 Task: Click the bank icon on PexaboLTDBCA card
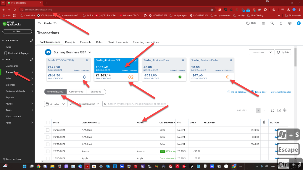[87, 60]
